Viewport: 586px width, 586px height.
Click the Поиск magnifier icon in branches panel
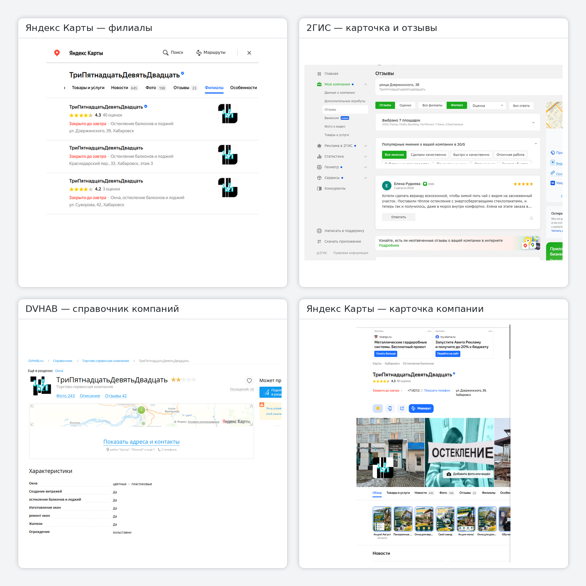(166, 52)
